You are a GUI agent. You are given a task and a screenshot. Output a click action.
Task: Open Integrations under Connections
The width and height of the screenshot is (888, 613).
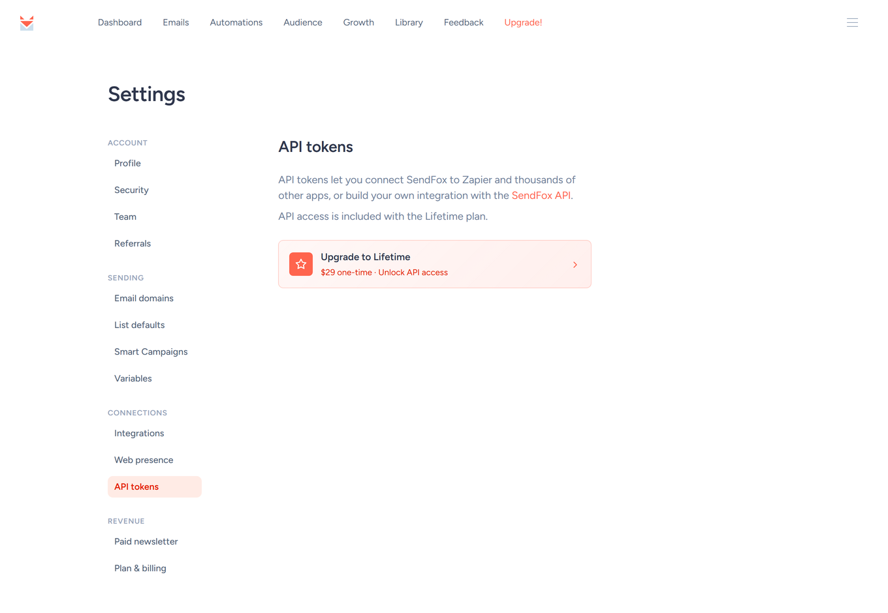click(155, 433)
